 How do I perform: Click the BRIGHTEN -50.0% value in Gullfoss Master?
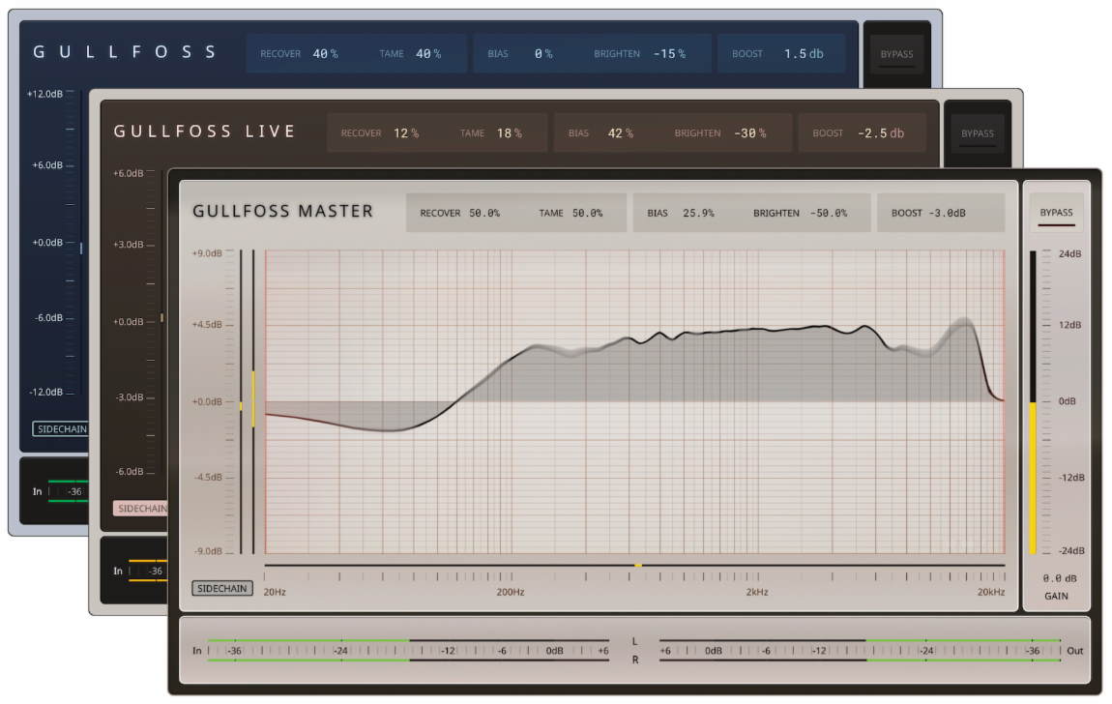click(x=827, y=213)
